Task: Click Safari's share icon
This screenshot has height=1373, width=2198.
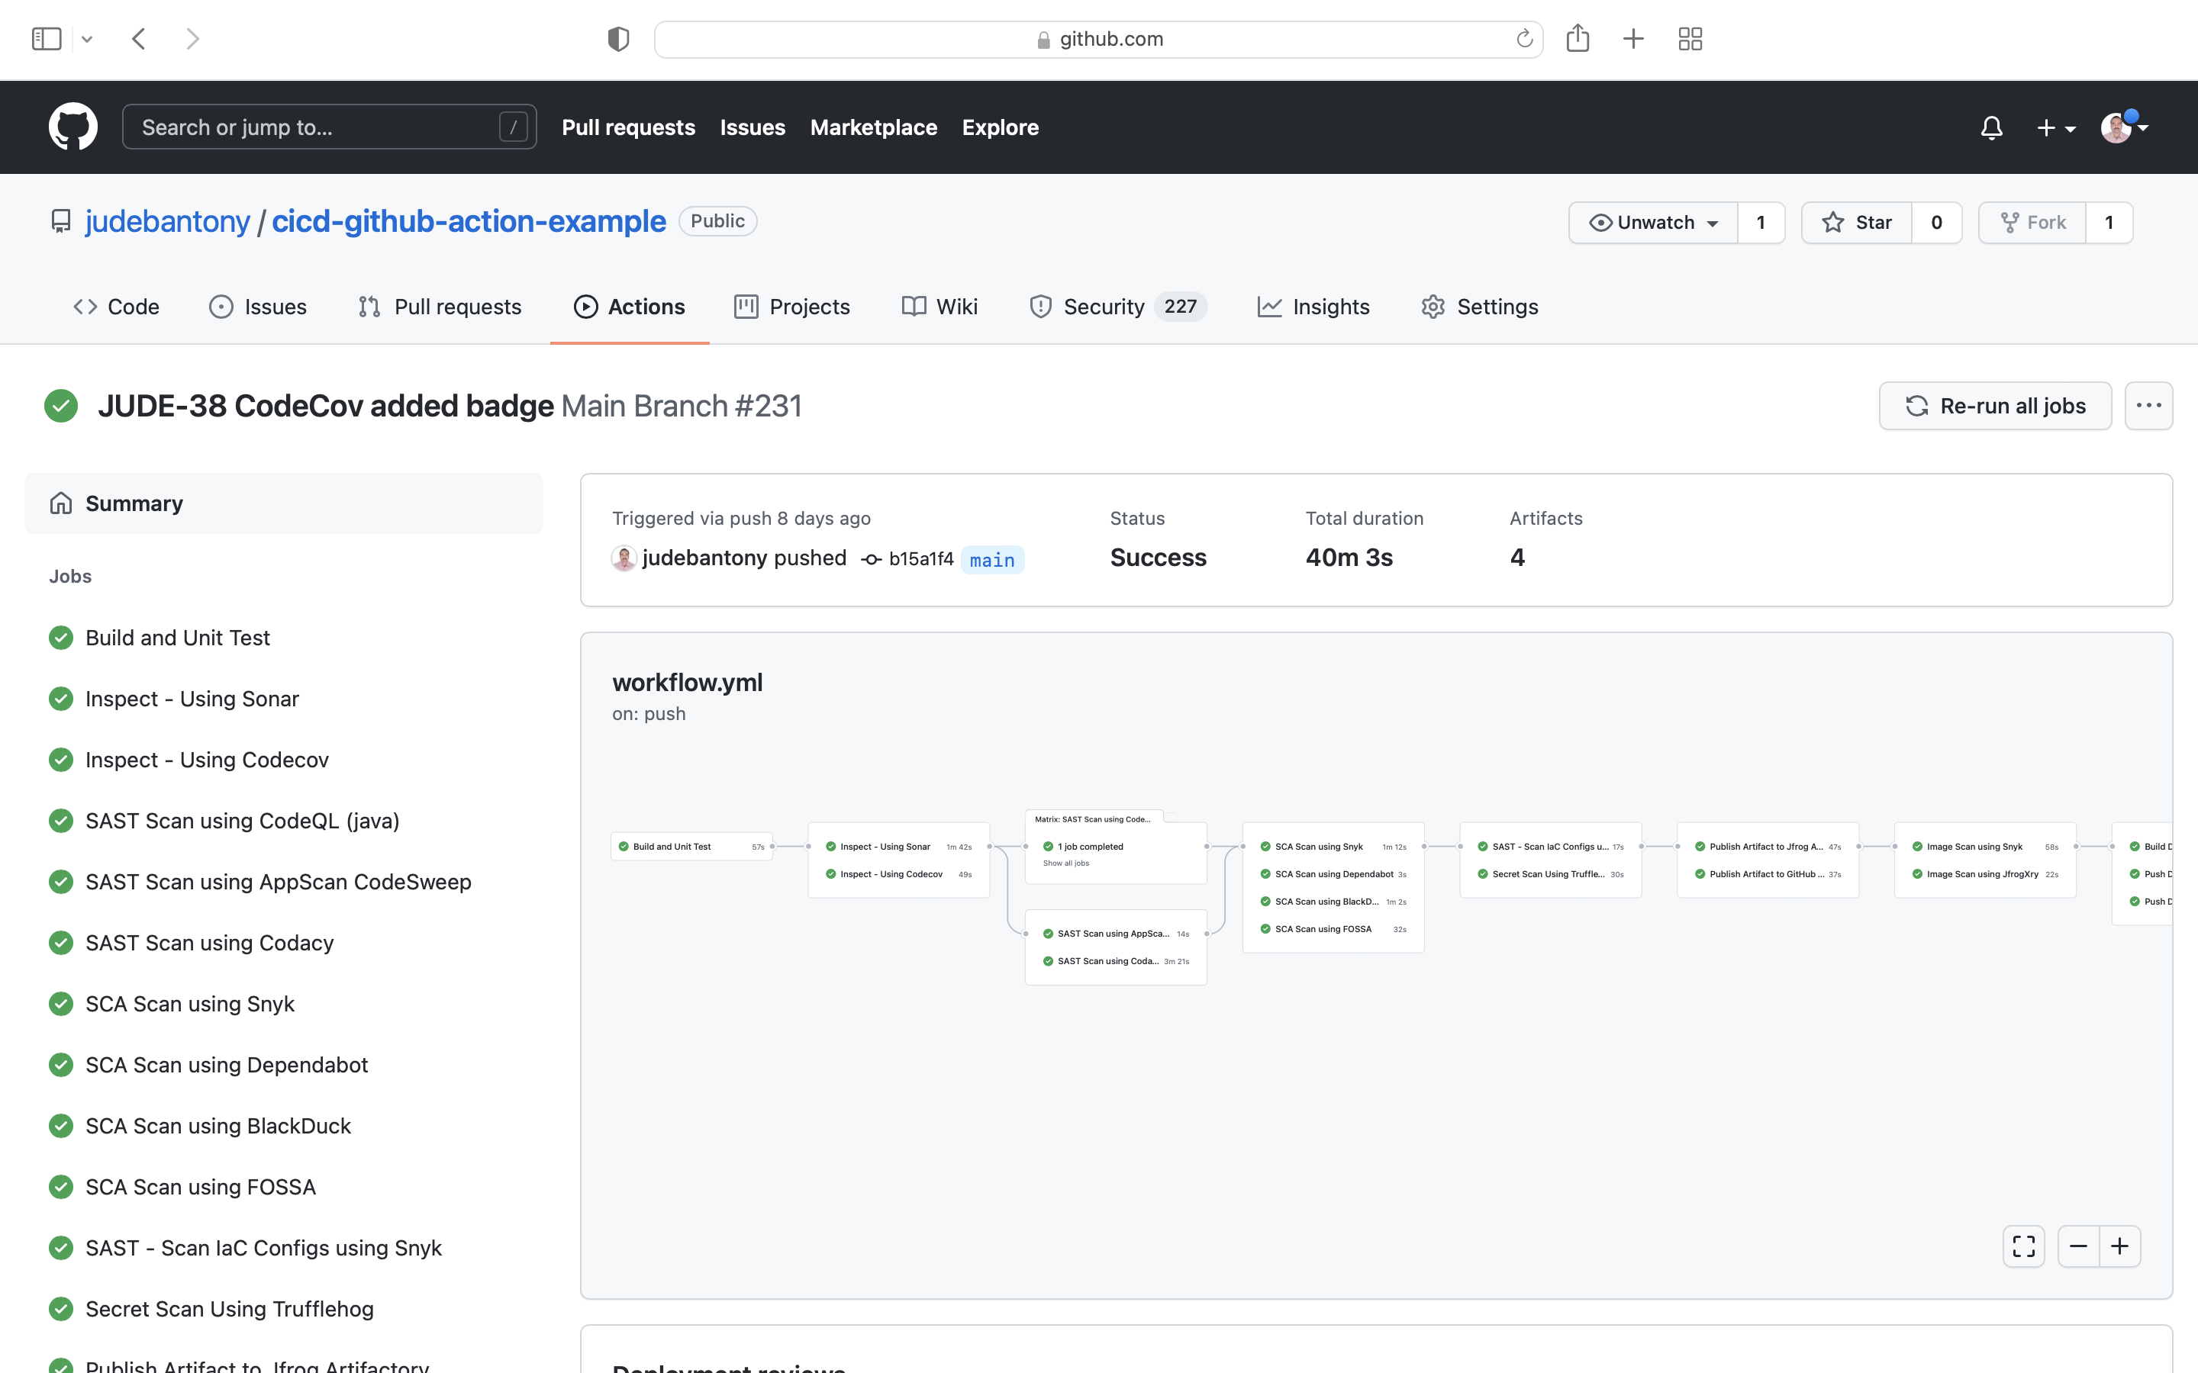Action: click(x=1578, y=39)
